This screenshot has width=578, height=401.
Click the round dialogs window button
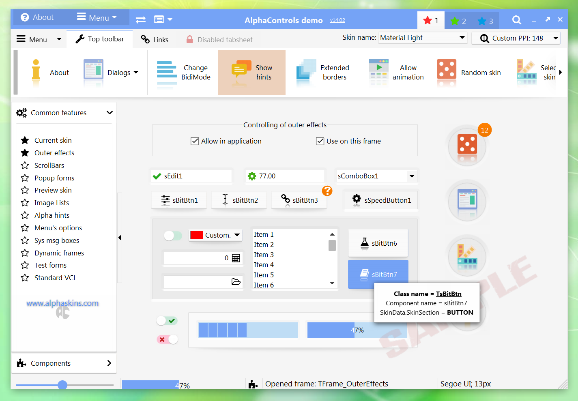tap(467, 202)
